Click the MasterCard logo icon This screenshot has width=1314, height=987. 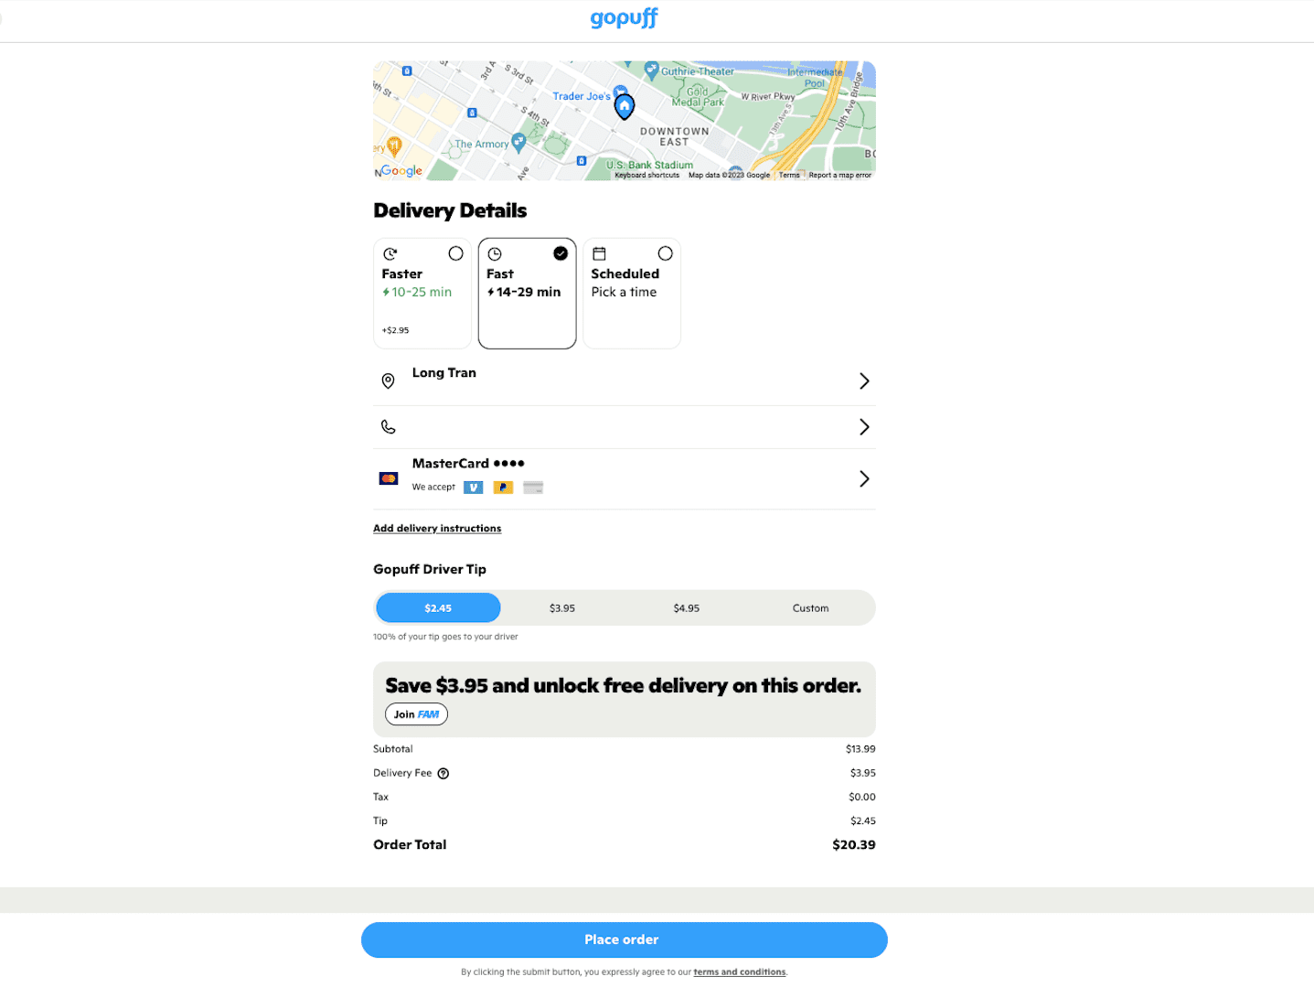pyautogui.click(x=389, y=478)
